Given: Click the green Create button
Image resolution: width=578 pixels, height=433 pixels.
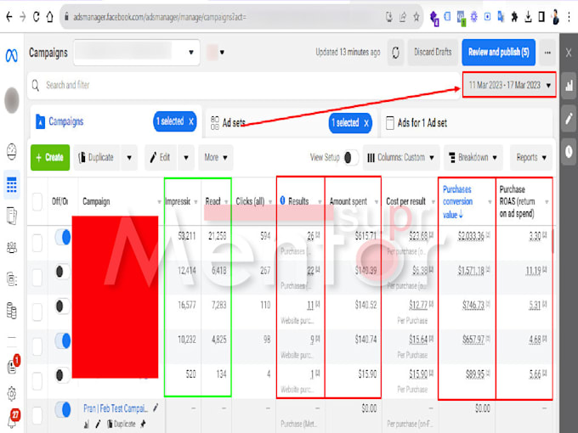Looking at the screenshot, I should (50, 158).
